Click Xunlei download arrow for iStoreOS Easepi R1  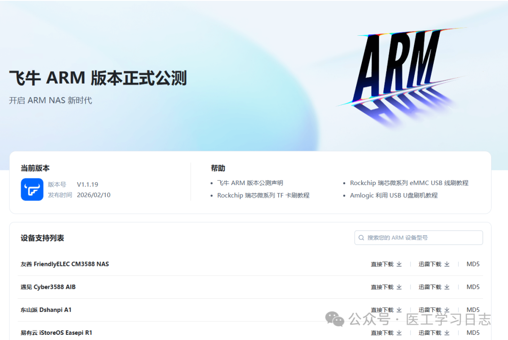click(x=447, y=332)
